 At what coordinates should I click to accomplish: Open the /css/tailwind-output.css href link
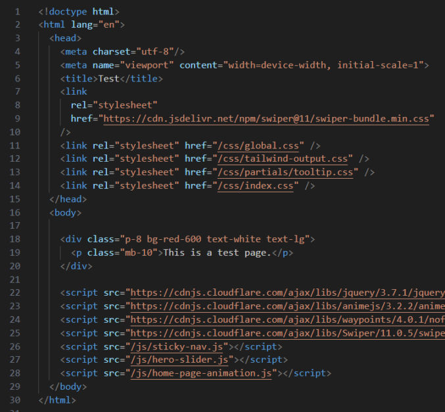[x=283, y=158]
